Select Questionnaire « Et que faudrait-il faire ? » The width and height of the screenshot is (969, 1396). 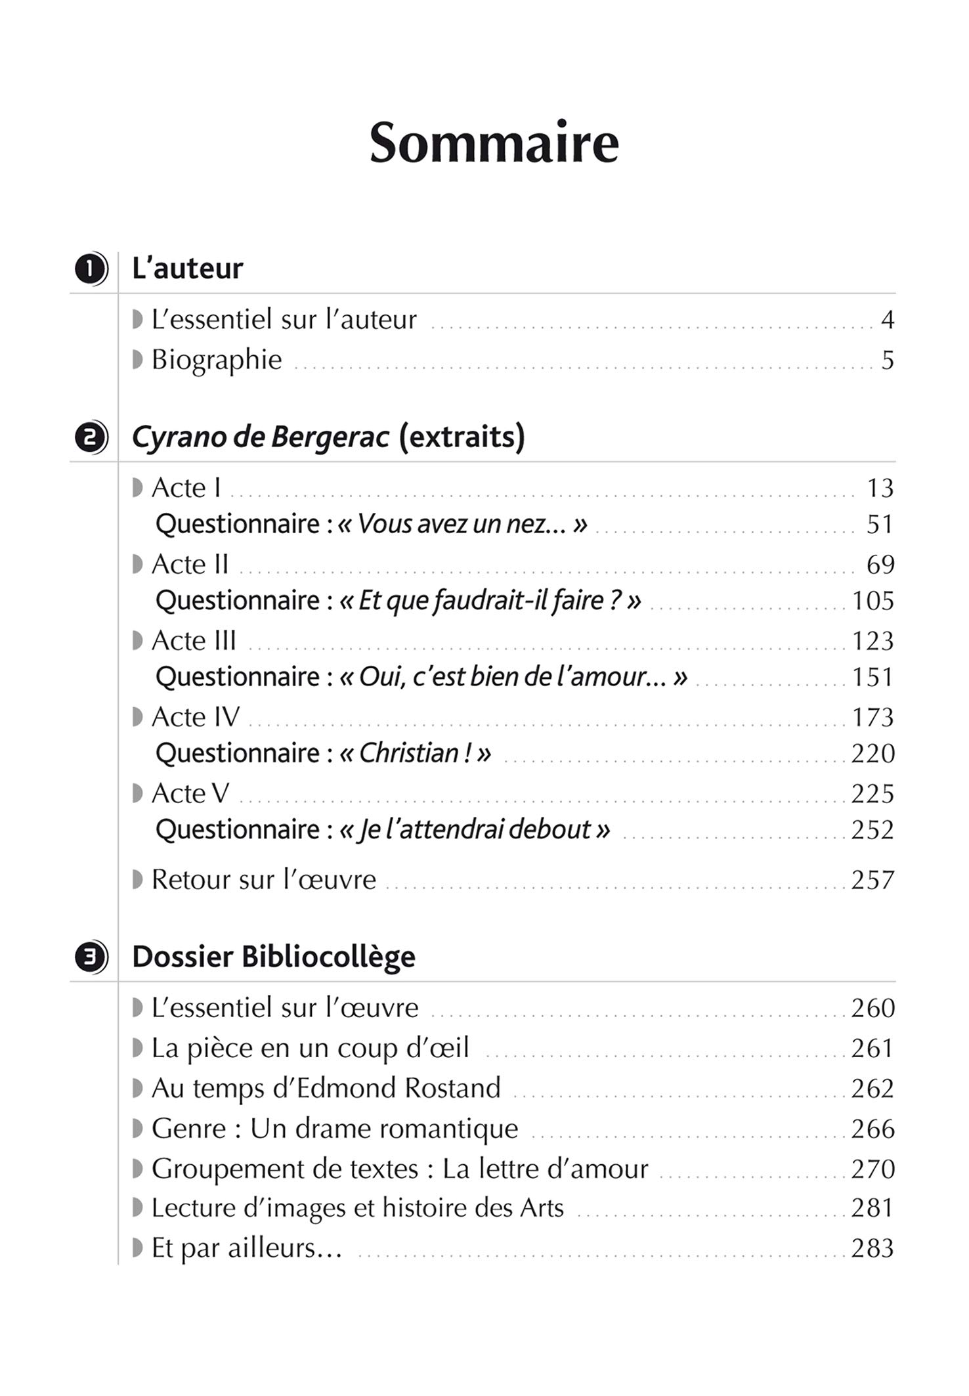398,601
